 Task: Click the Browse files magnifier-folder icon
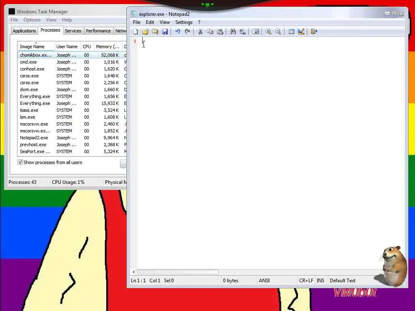[x=155, y=32]
